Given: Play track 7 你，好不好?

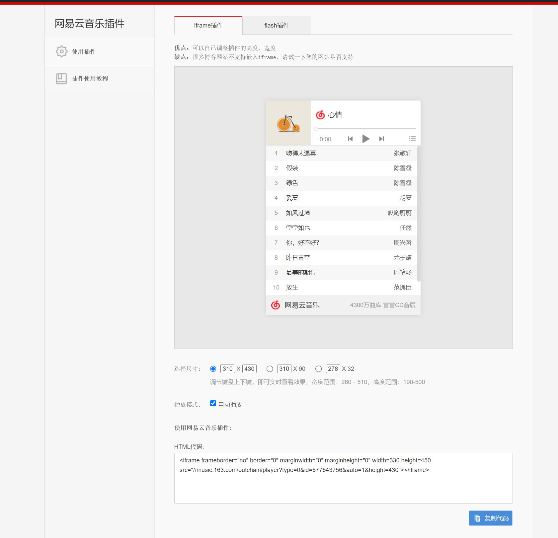Looking at the screenshot, I should [x=342, y=243].
